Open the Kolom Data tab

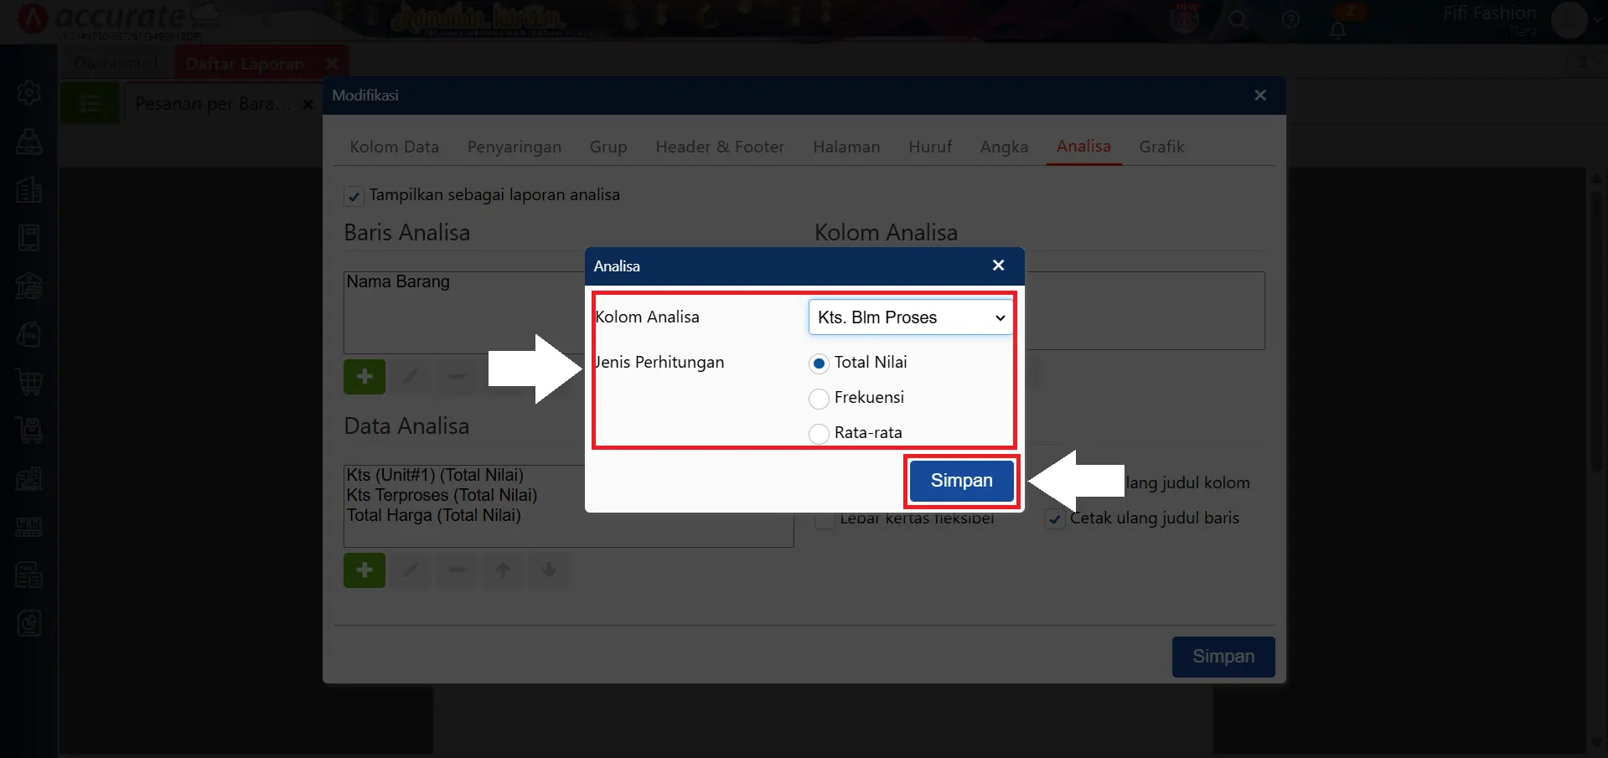pos(394,147)
